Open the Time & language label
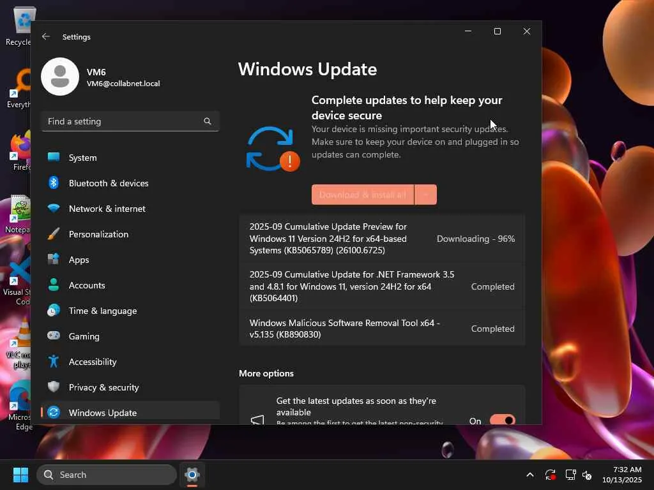The width and height of the screenshot is (654, 490). point(103,311)
